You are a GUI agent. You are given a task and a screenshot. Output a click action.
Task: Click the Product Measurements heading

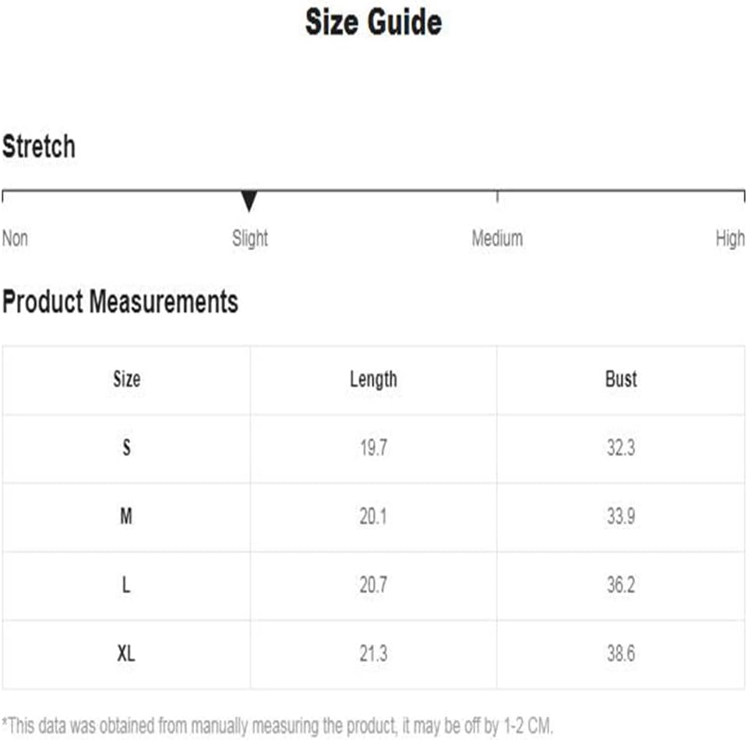coord(120,302)
